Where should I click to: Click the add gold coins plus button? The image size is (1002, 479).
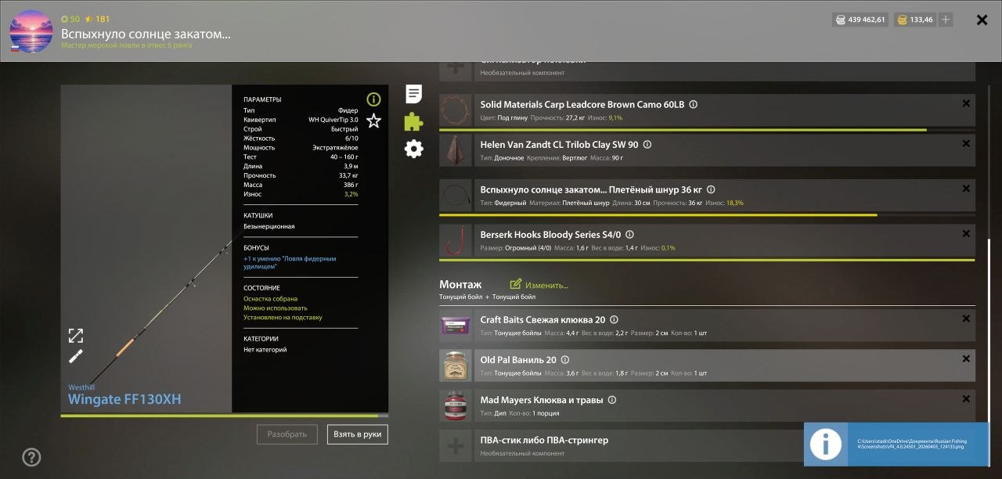pyautogui.click(x=946, y=20)
